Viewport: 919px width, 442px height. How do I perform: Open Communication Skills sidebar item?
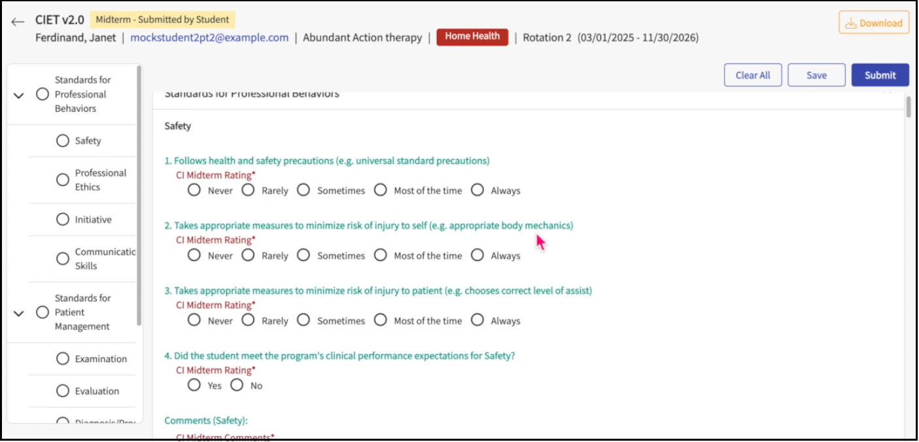105,259
